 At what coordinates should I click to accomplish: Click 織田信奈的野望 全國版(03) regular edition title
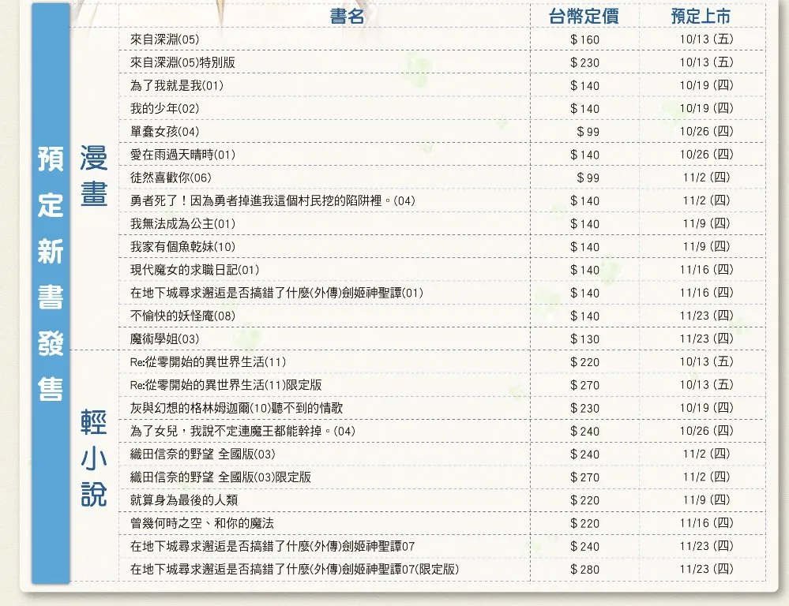coord(203,454)
